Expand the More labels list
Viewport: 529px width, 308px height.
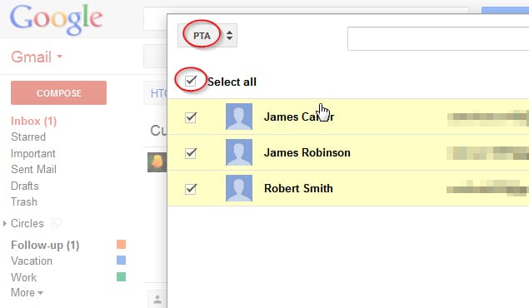27,292
